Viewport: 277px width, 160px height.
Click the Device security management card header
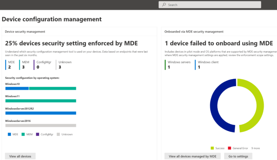[x=25, y=31]
